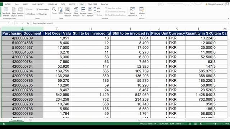The height and width of the screenshot is (129, 230).
Task: Select Net Order Value cell 542,959
Action: point(57,95)
